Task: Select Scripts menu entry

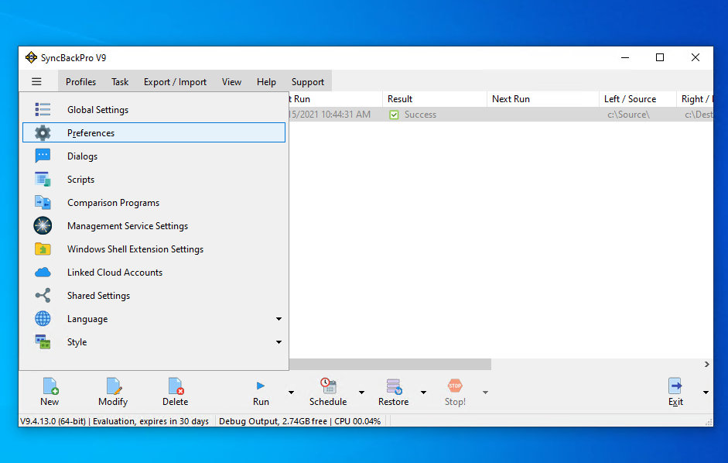Action: point(154,180)
